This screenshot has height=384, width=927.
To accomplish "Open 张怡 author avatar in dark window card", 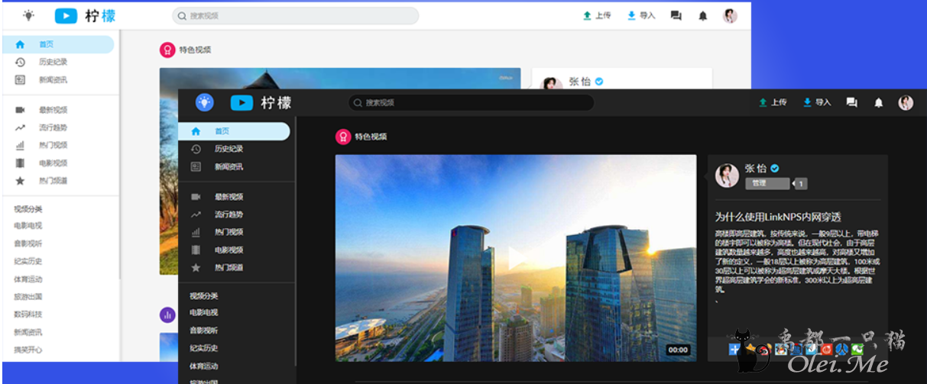I will point(727,175).
